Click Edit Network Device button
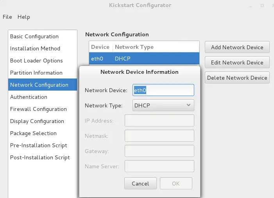 click(237, 62)
